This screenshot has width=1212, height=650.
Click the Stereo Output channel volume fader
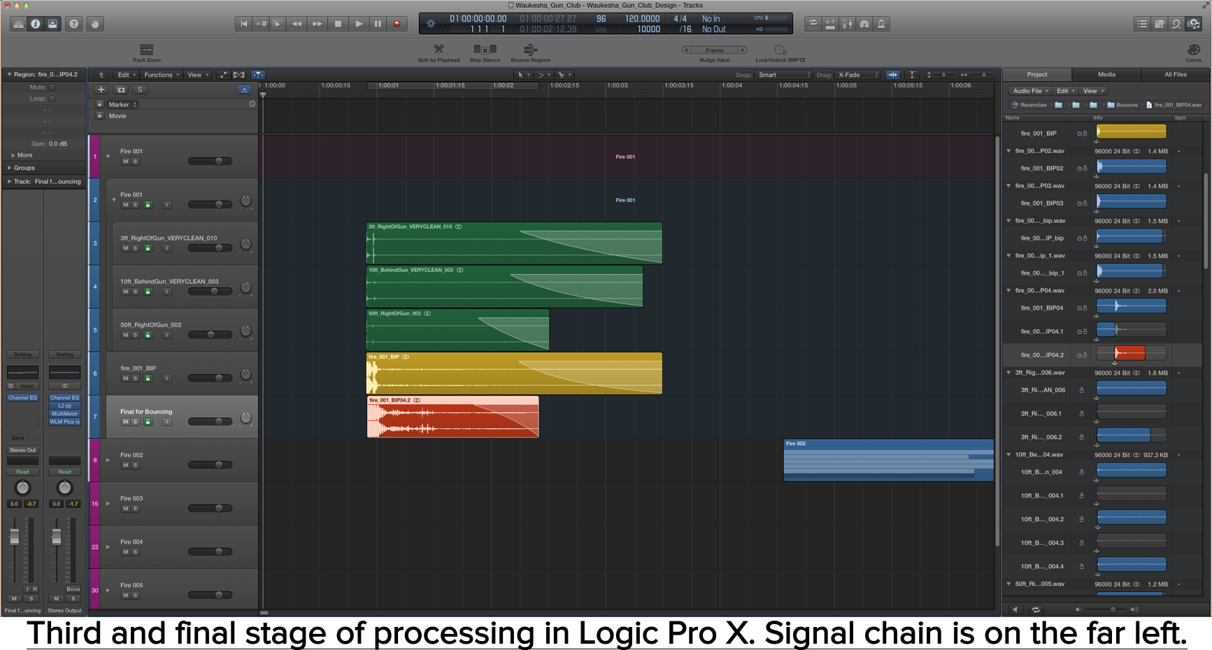coord(57,537)
